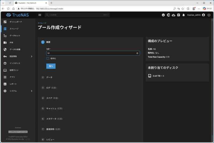Viewport: 214px width, 143px height.
Task: Expand the Credentials (認証情報) submenu chevron
Action: pyautogui.click(x=32, y=56)
